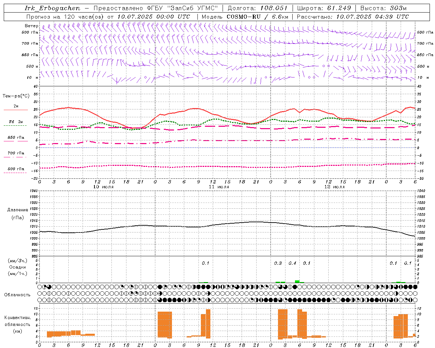Click the elevation value 303м

(x=398, y=8)
